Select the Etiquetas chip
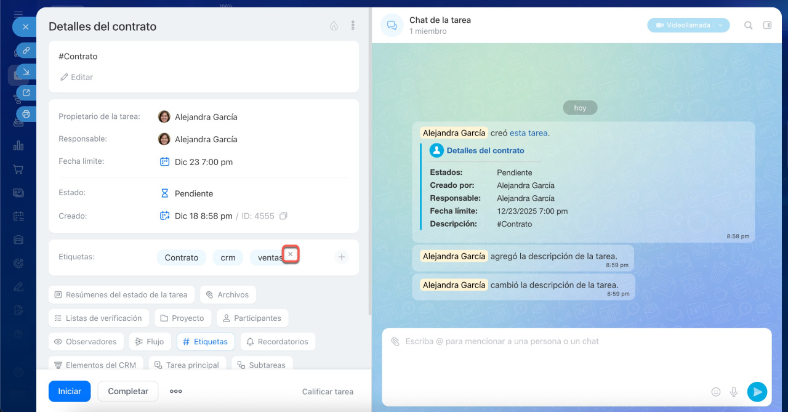The image size is (788, 412). (206, 342)
